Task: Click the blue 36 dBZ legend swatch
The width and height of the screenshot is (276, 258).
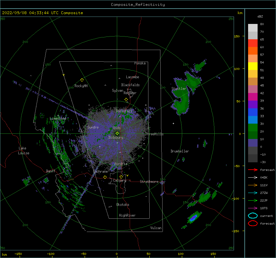Action: pos(253,112)
